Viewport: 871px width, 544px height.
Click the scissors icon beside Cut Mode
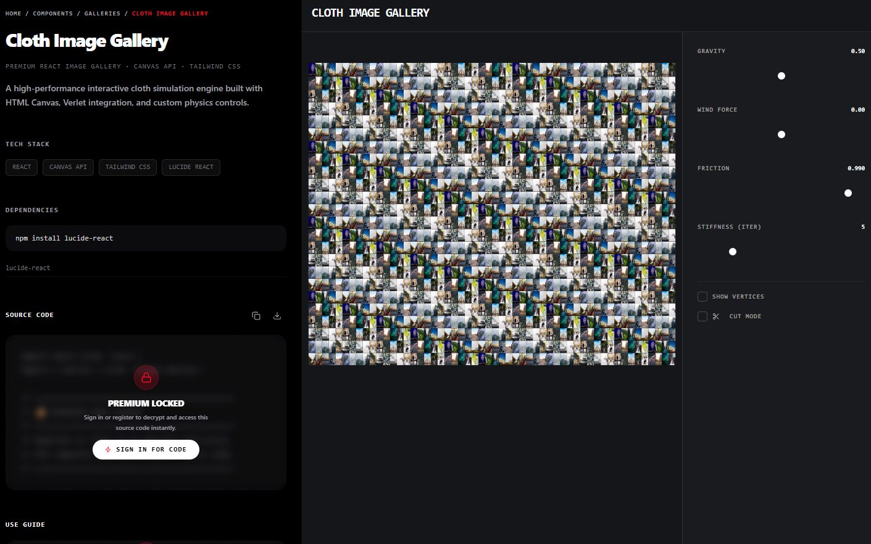(x=716, y=316)
